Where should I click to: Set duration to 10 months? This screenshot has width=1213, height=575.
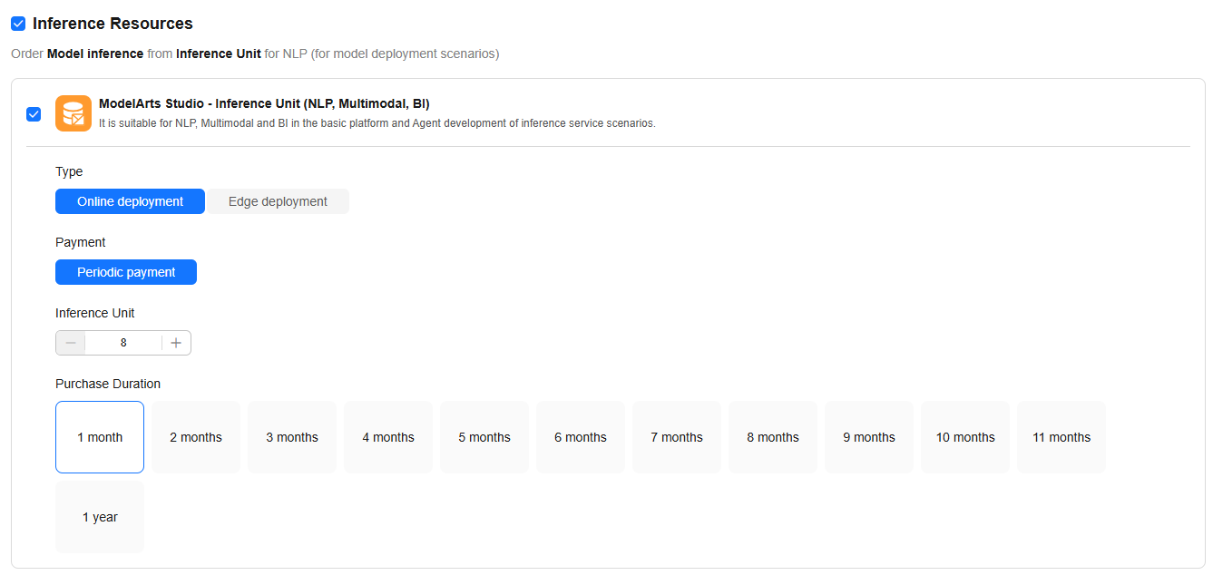[965, 437]
